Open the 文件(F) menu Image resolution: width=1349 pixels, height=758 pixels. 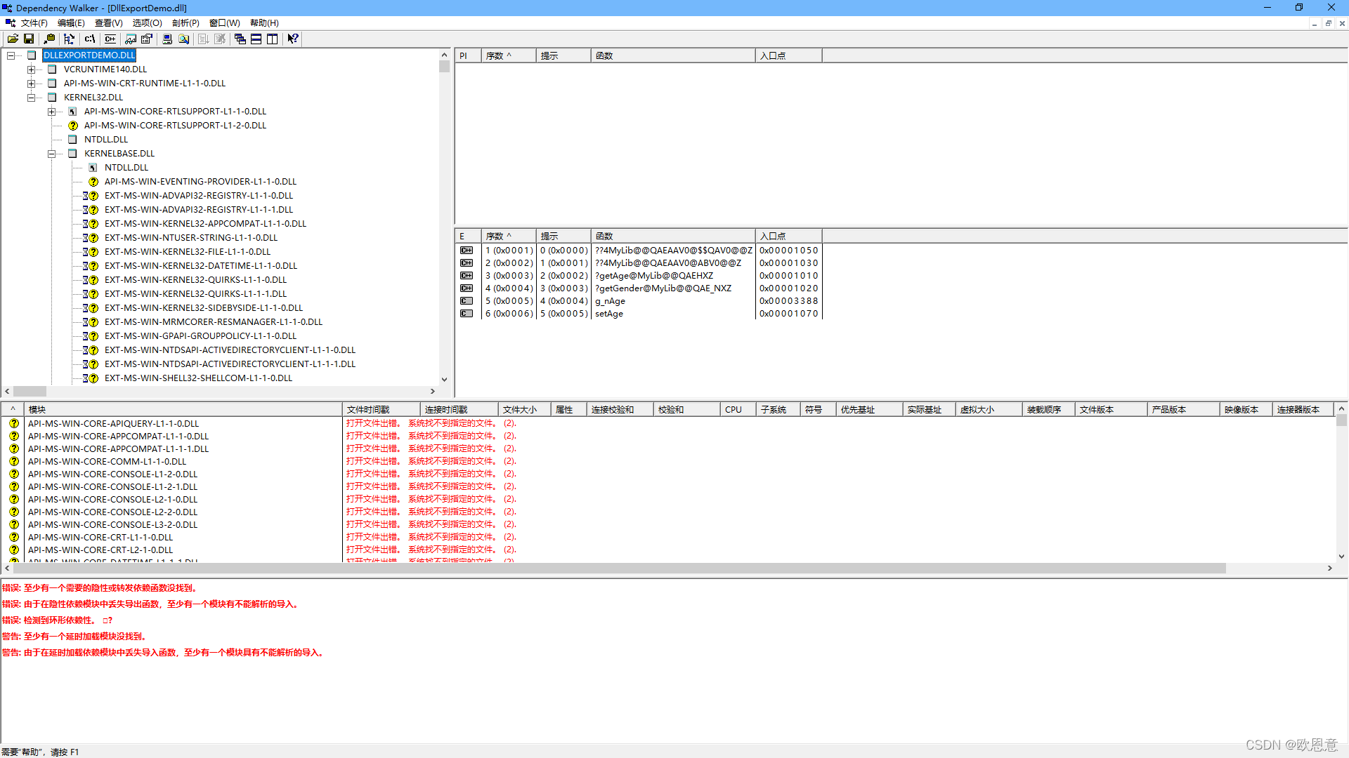tap(34, 23)
